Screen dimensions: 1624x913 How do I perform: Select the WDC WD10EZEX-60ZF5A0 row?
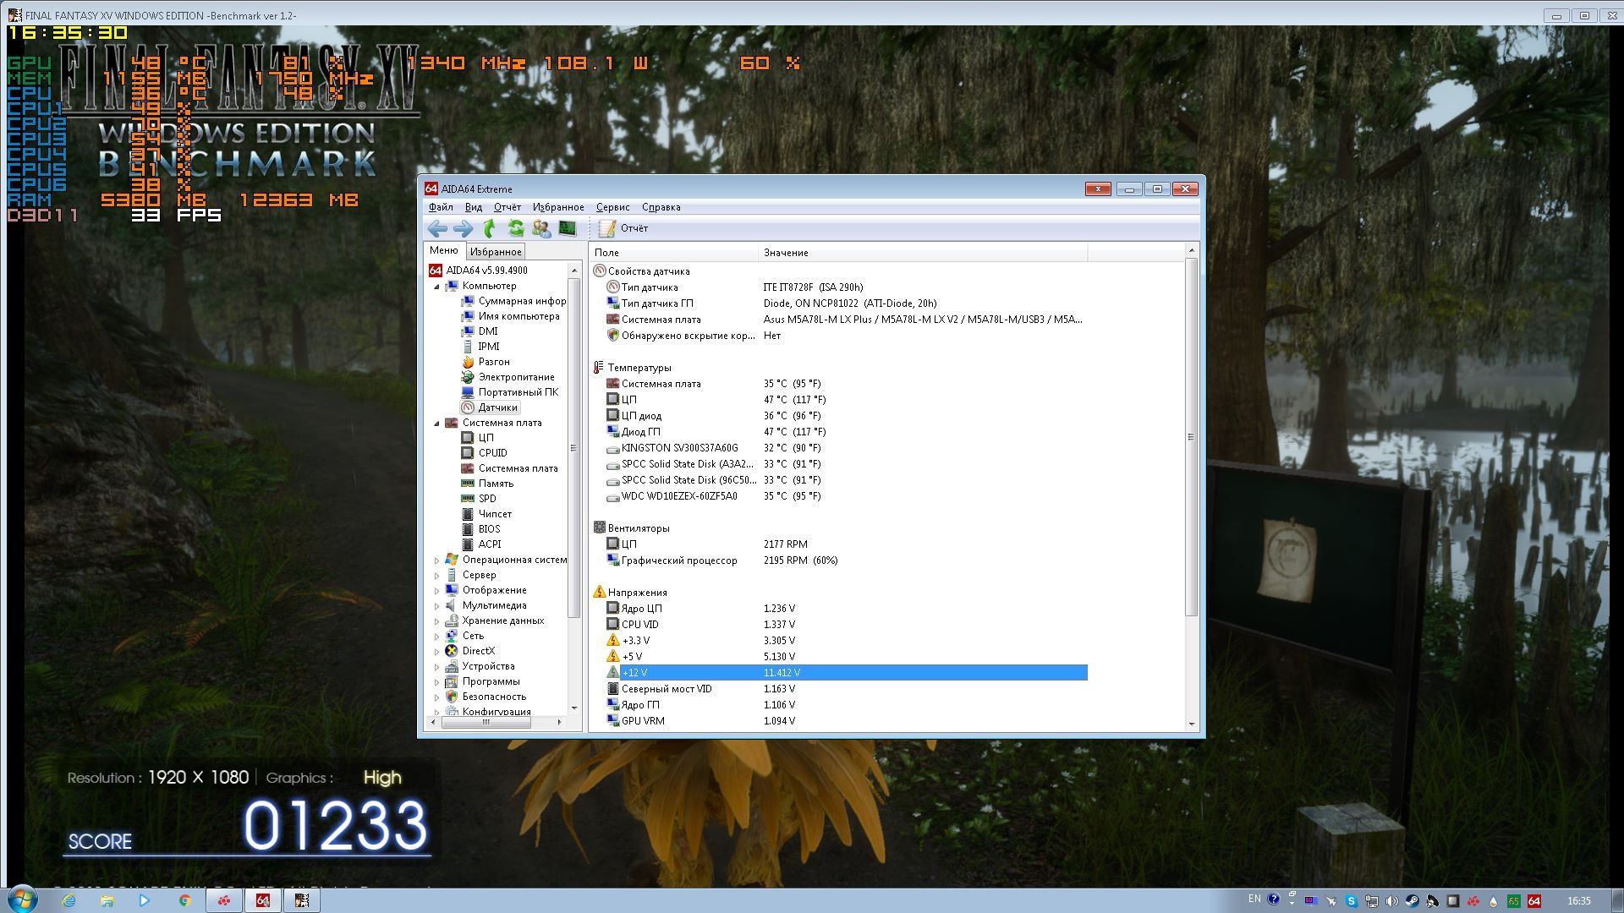(846, 496)
